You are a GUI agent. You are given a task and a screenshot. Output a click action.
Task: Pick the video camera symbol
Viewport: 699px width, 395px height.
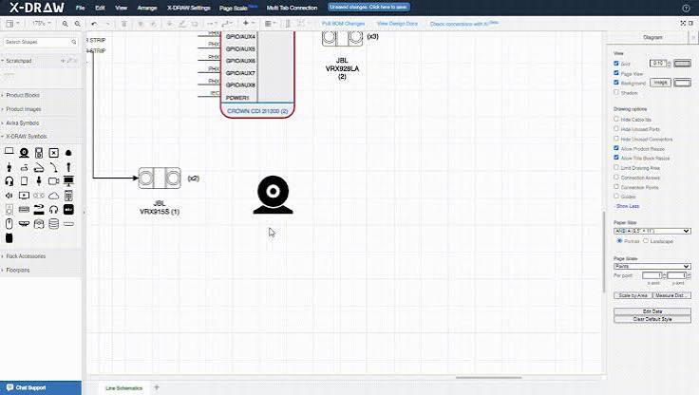tap(53, 181)
